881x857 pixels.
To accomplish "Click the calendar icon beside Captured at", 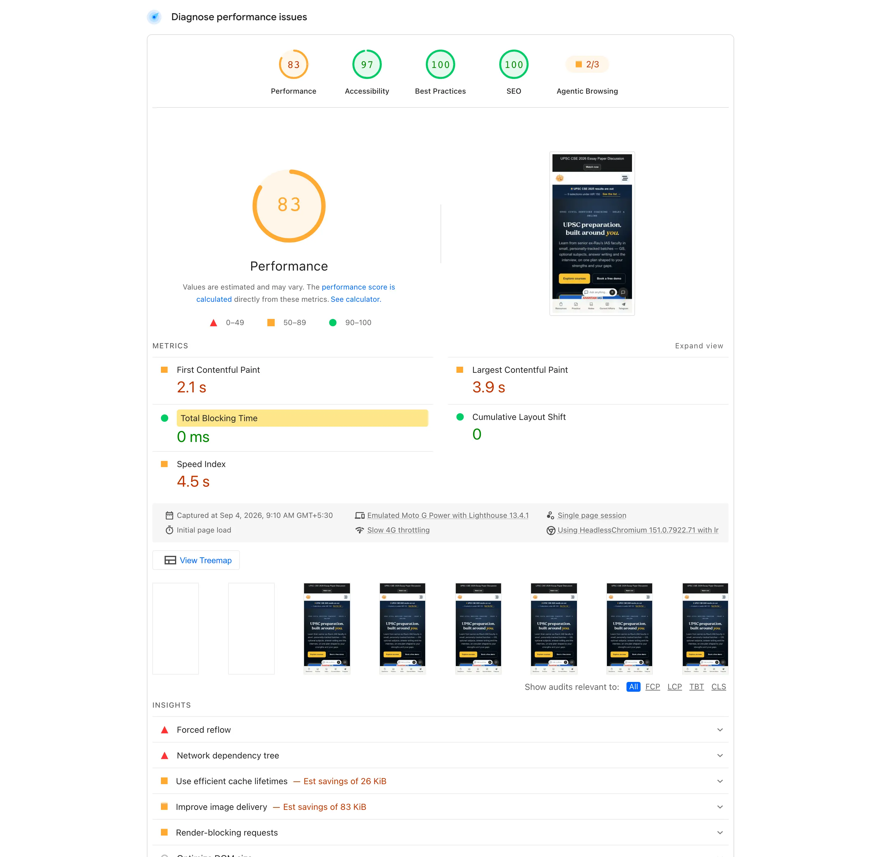I will [169, 515].
